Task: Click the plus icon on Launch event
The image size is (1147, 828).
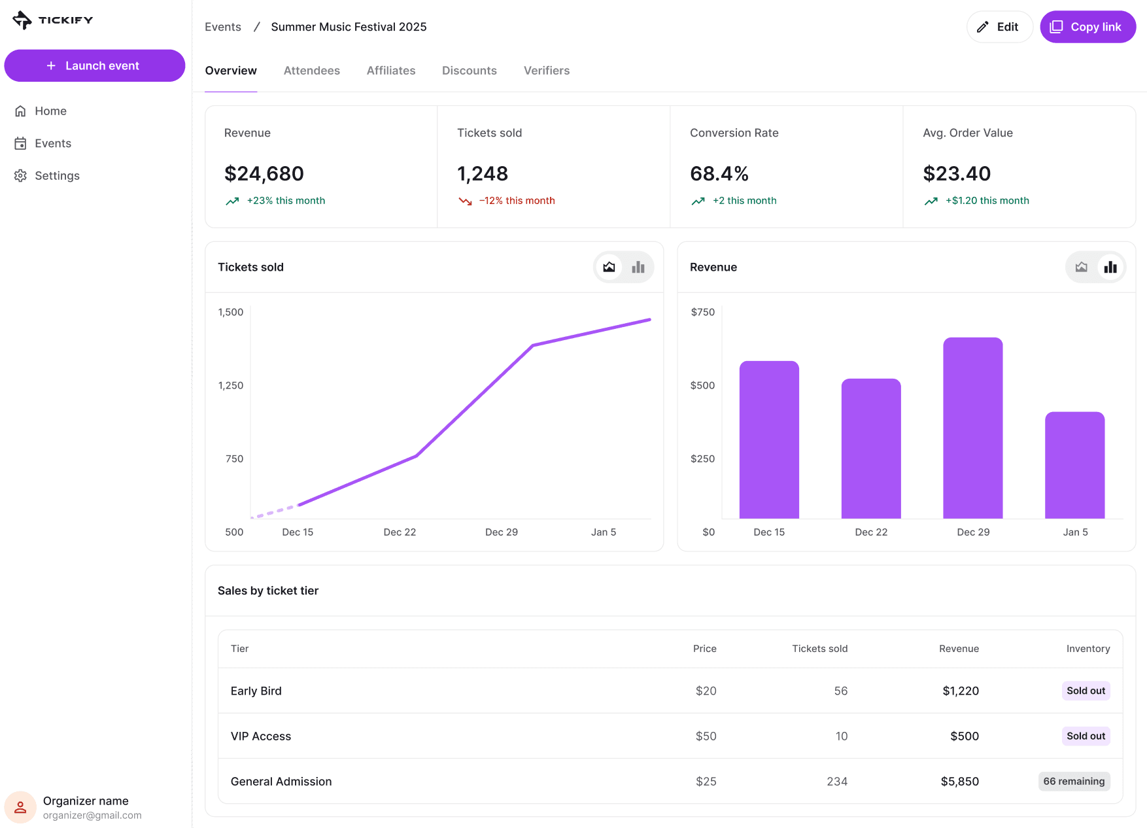Action: [51, 65]
